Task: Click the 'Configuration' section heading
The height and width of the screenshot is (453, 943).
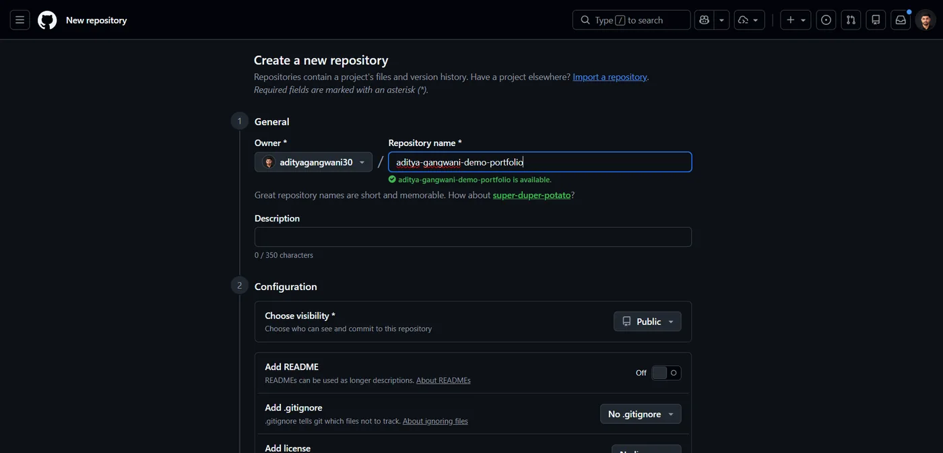Action: tap(286, 287)
